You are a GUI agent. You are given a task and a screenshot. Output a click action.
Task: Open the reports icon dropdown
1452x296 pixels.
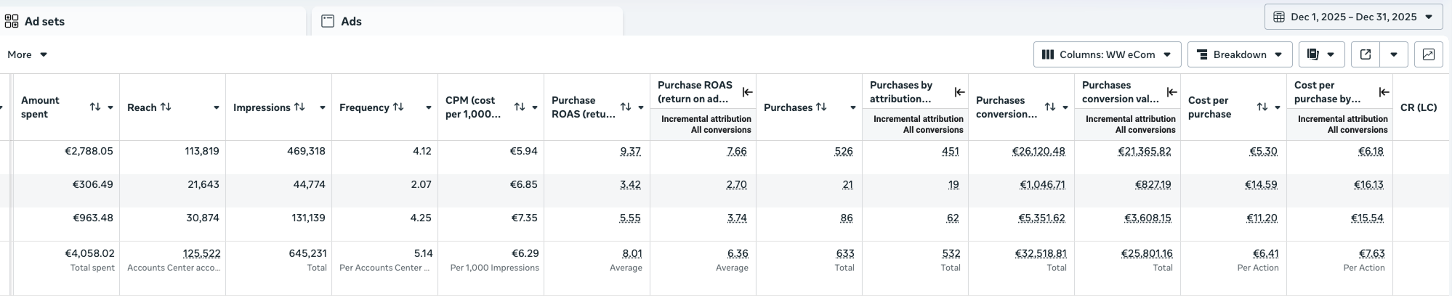pos(1320,54)
